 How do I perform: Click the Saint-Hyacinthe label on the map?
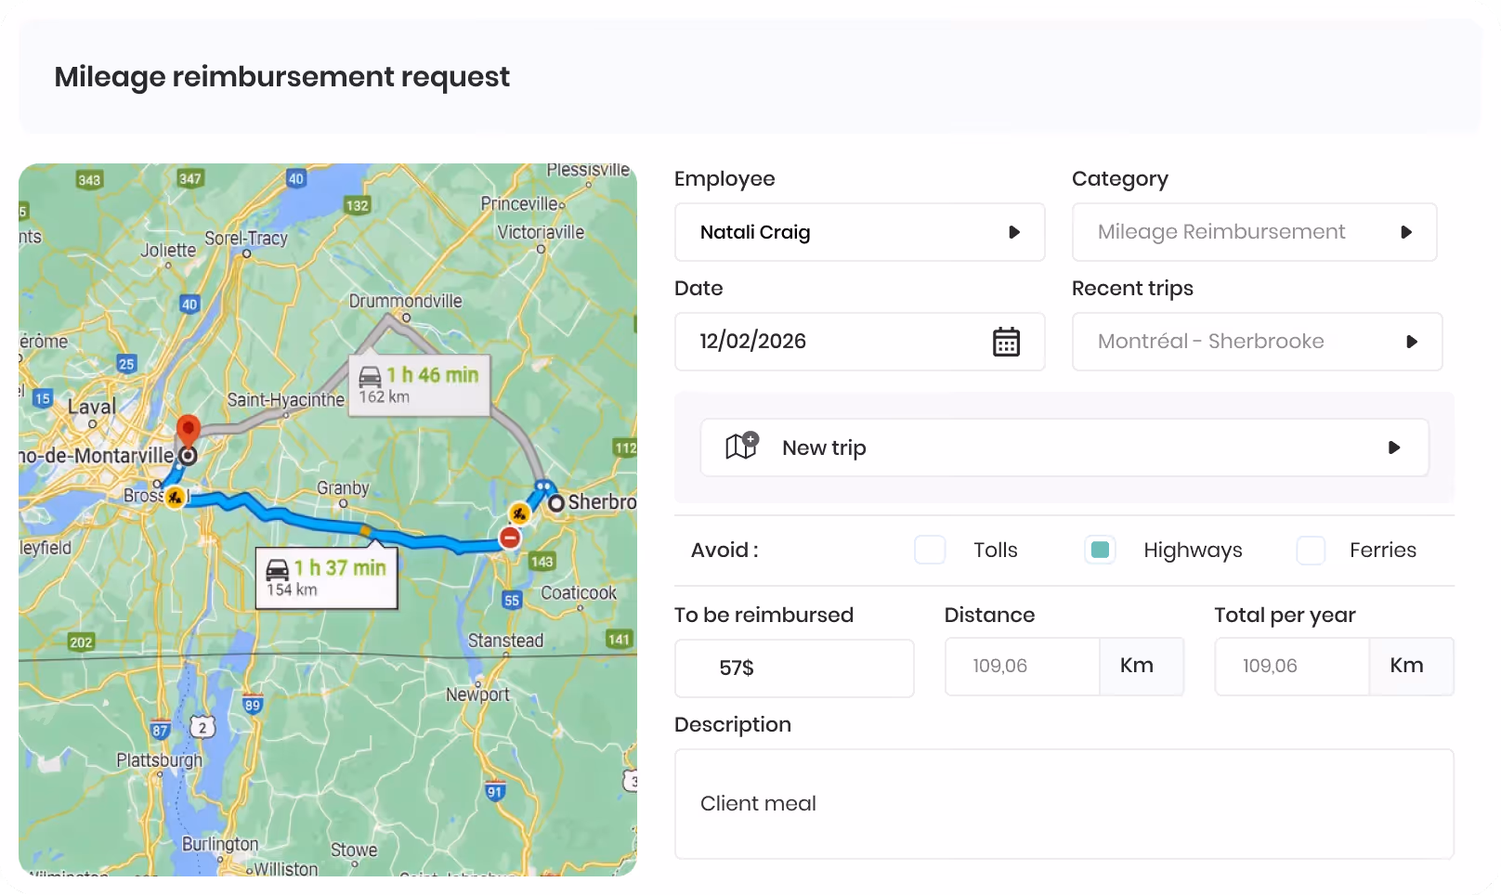pos(286,400)
